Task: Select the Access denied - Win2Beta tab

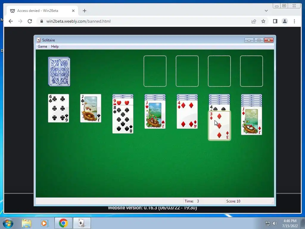Action: point(42,11)
